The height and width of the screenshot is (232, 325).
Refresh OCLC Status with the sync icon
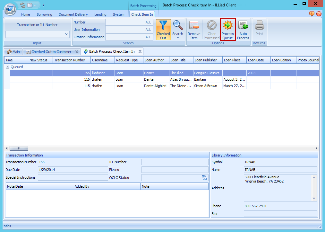point(204,177)
